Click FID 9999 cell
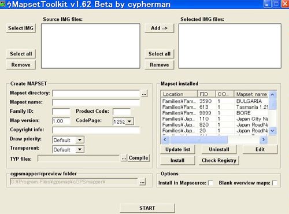The height and width of the screenshot is (214, 289). pos(205,113)
